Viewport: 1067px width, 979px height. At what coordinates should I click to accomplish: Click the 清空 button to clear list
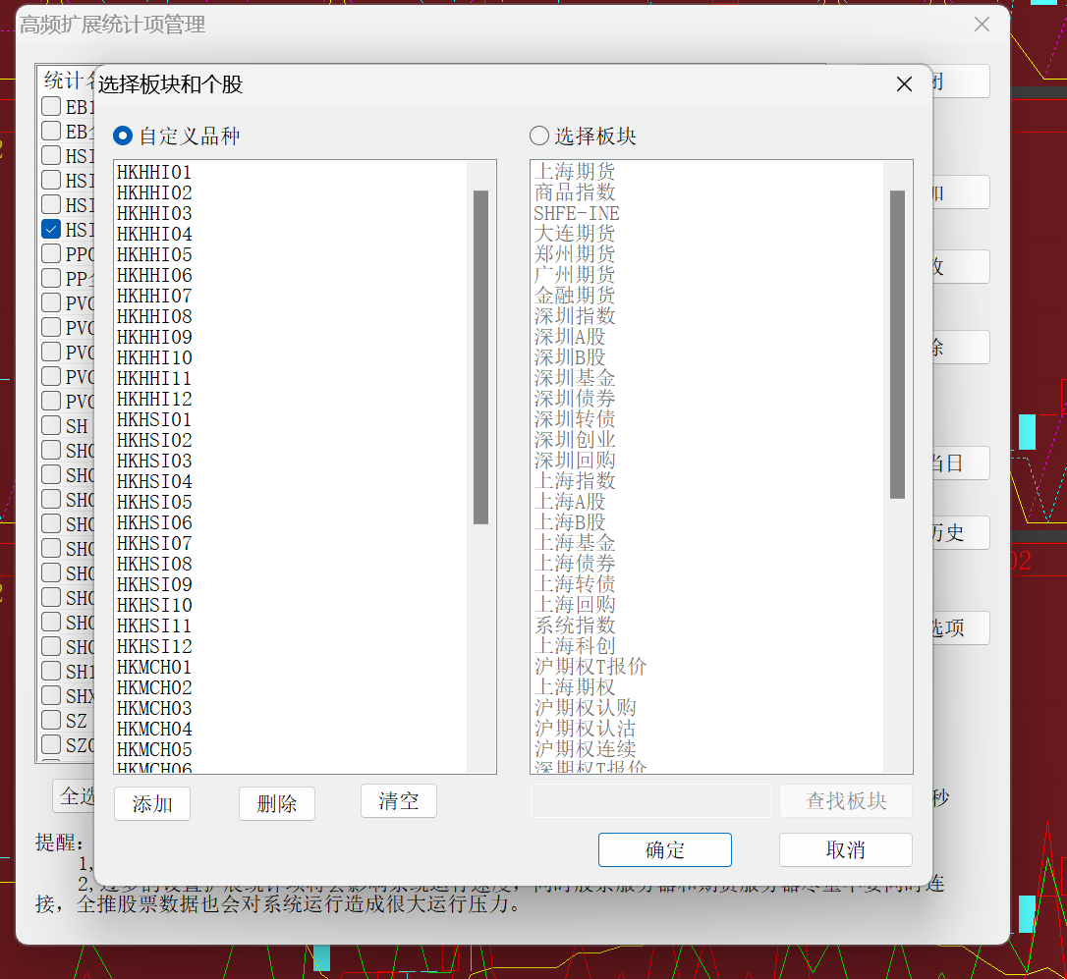pos(399,800)
